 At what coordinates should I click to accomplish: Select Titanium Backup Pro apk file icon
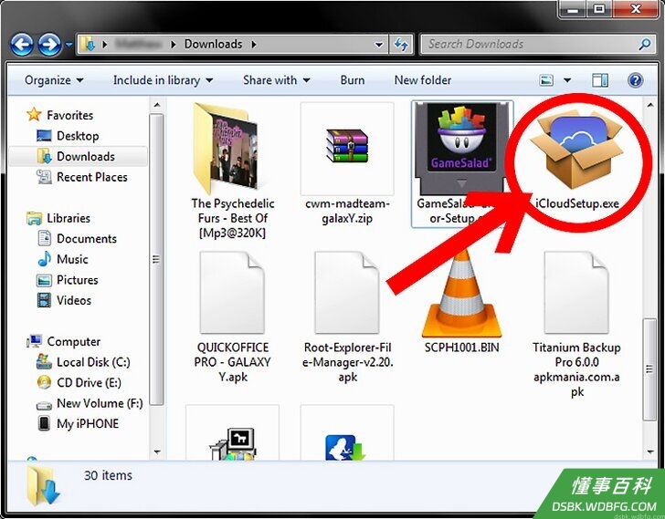pyautogui.click(x=575, y=293)
